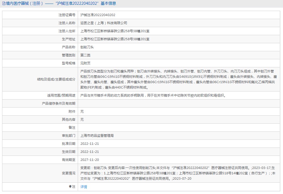The height and width of the screenshot is (194, 283).
Task: Click the document icon beside the page title
Action: tap(4, 4)
